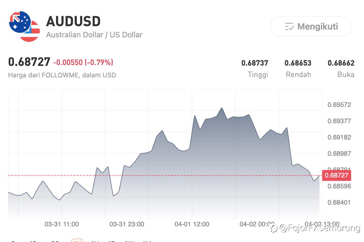The image size is (364, 242).
Task: Click the Buka value 0.68662
Action: [341, 63]
